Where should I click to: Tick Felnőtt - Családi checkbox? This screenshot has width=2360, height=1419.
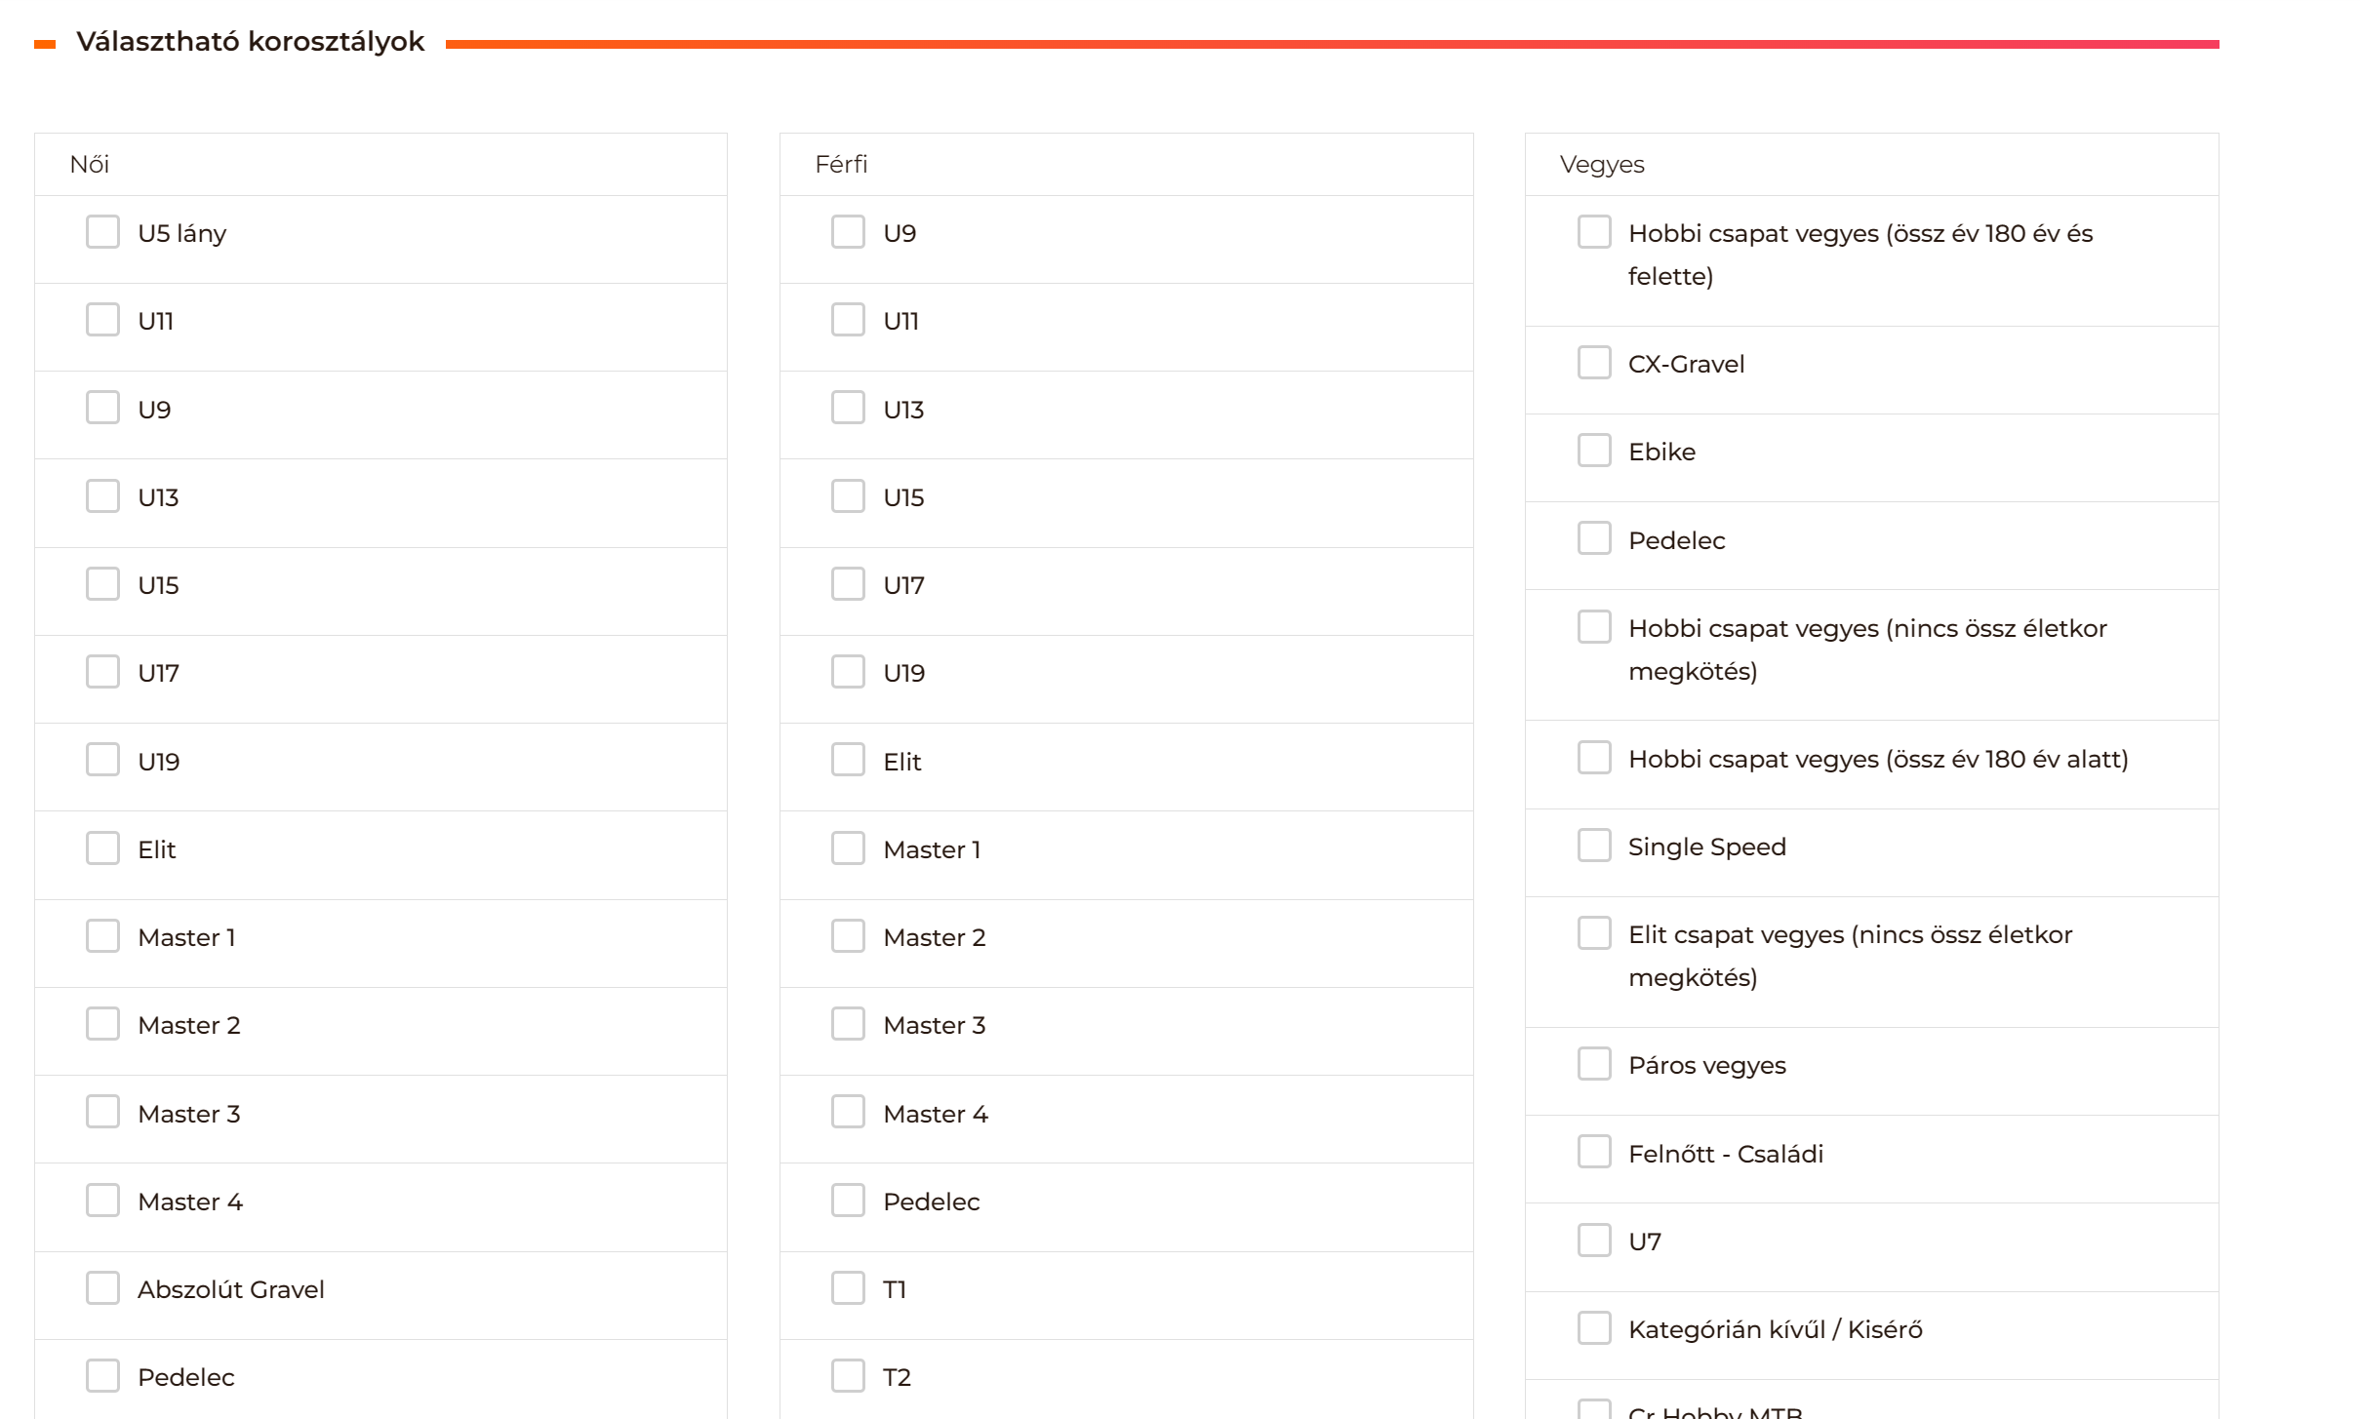point(1594,1153)
